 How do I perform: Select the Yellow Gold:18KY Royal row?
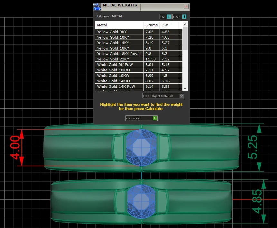click(139, 54)
